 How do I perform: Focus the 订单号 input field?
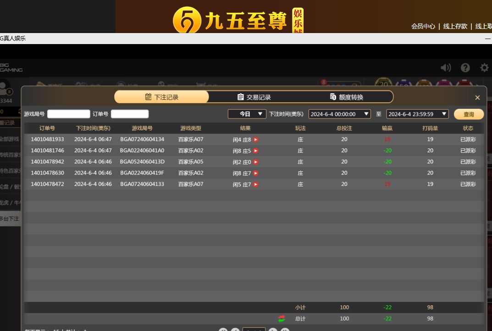coord(130,114)
